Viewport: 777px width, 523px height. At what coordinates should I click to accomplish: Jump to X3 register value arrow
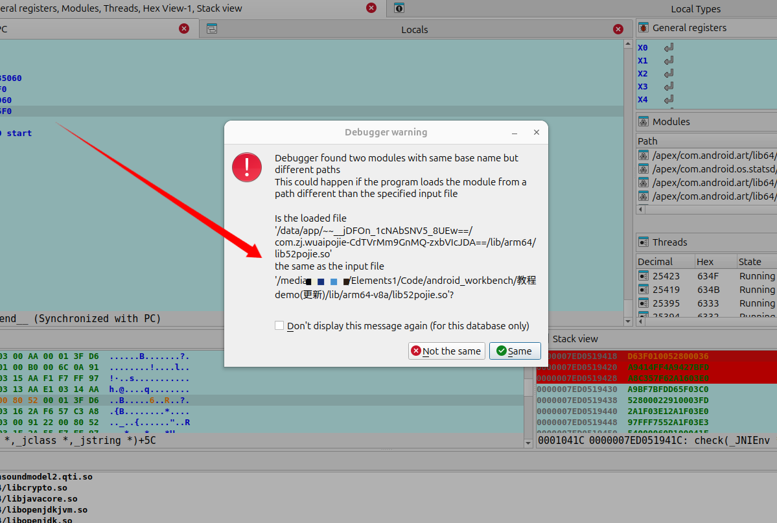(669, 86)
